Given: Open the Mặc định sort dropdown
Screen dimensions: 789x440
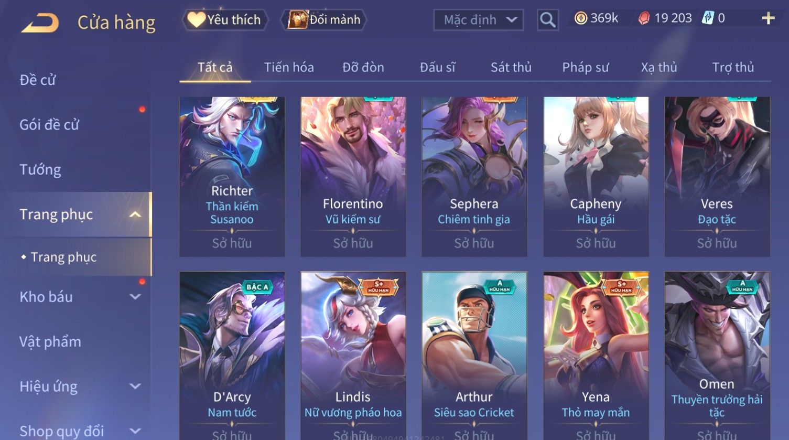Looking at the screenshot, I should click(x=478, y=20).
